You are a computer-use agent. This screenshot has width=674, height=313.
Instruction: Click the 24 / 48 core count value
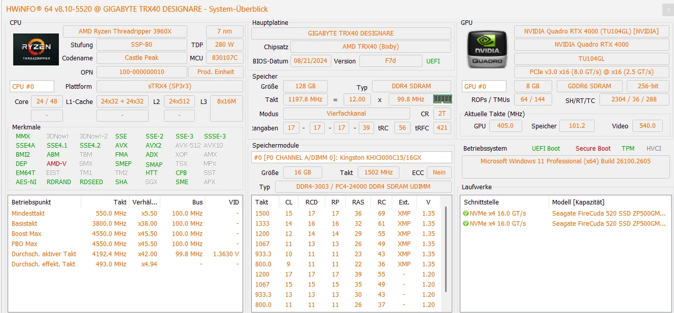click(x=47, y=101)
